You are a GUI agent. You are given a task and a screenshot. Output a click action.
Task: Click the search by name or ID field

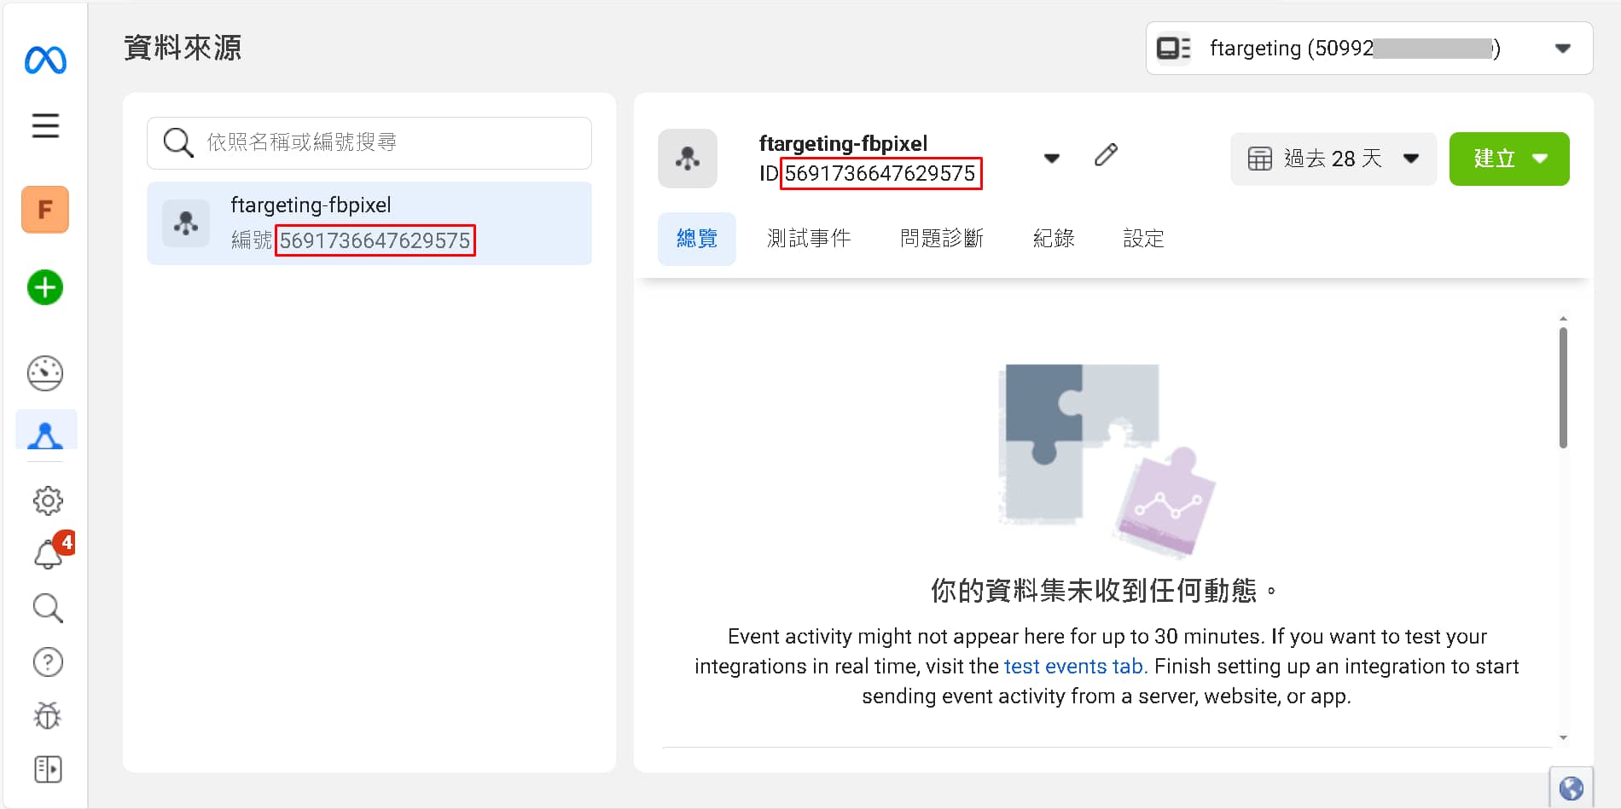(x=369, y=142)
